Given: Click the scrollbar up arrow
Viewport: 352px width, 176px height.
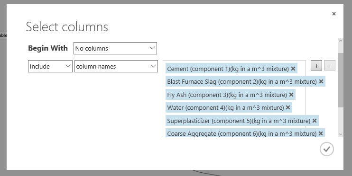Looking at the screenshot, I should [340, 41].
